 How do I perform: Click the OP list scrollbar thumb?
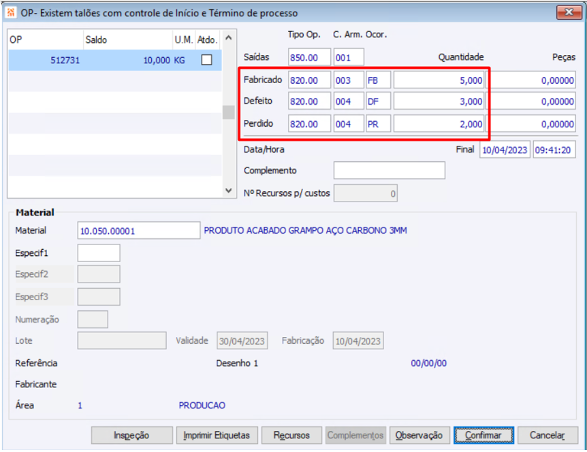tap(228, 112)
